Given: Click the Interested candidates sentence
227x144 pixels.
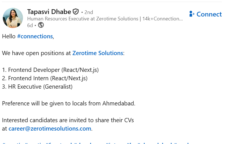Looking at the screenshot, I should click(x=68, y=120).
